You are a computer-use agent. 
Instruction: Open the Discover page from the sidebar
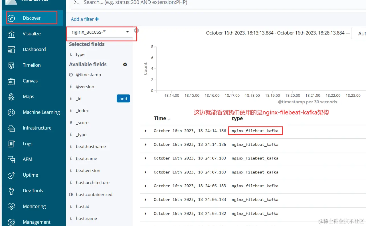[x=32, y=18]
